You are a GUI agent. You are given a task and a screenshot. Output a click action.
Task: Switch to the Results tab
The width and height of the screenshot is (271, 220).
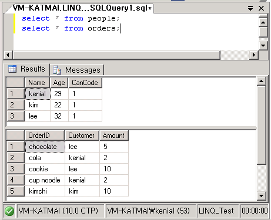(x=26, y=69)
